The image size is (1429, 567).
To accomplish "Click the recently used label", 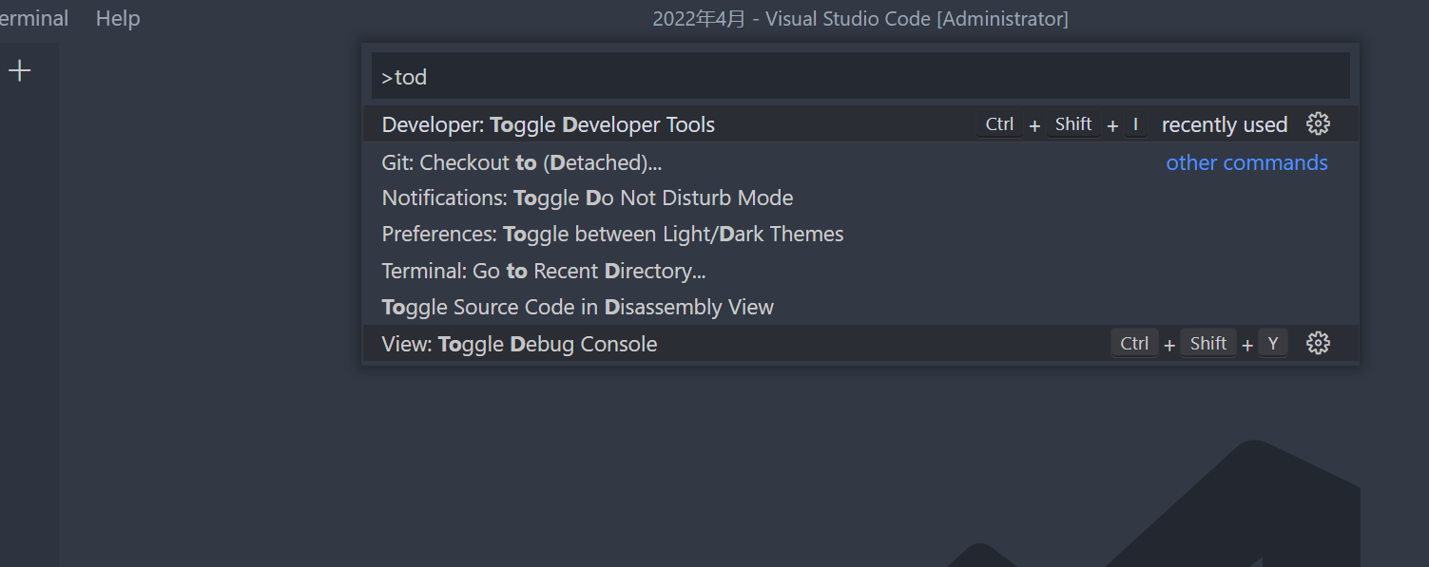I will point(1225,124).
